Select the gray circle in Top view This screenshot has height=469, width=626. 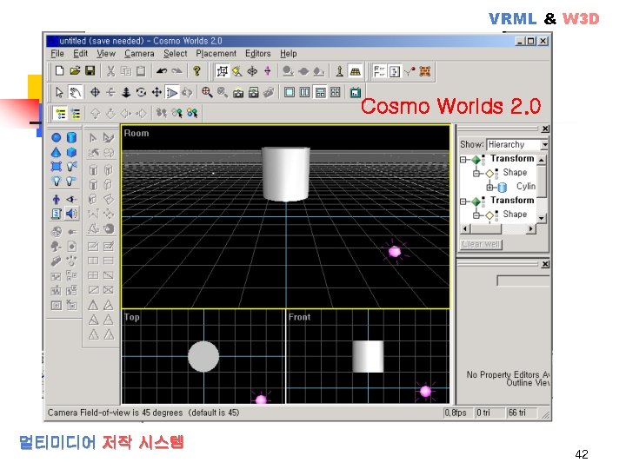point(203,357)
